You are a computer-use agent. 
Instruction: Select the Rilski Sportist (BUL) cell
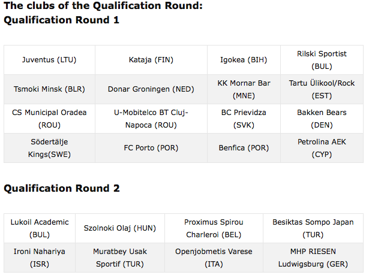point(322,60)
